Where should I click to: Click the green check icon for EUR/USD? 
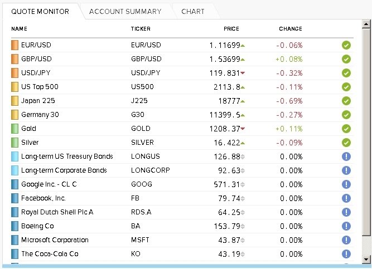click(346, 45)
